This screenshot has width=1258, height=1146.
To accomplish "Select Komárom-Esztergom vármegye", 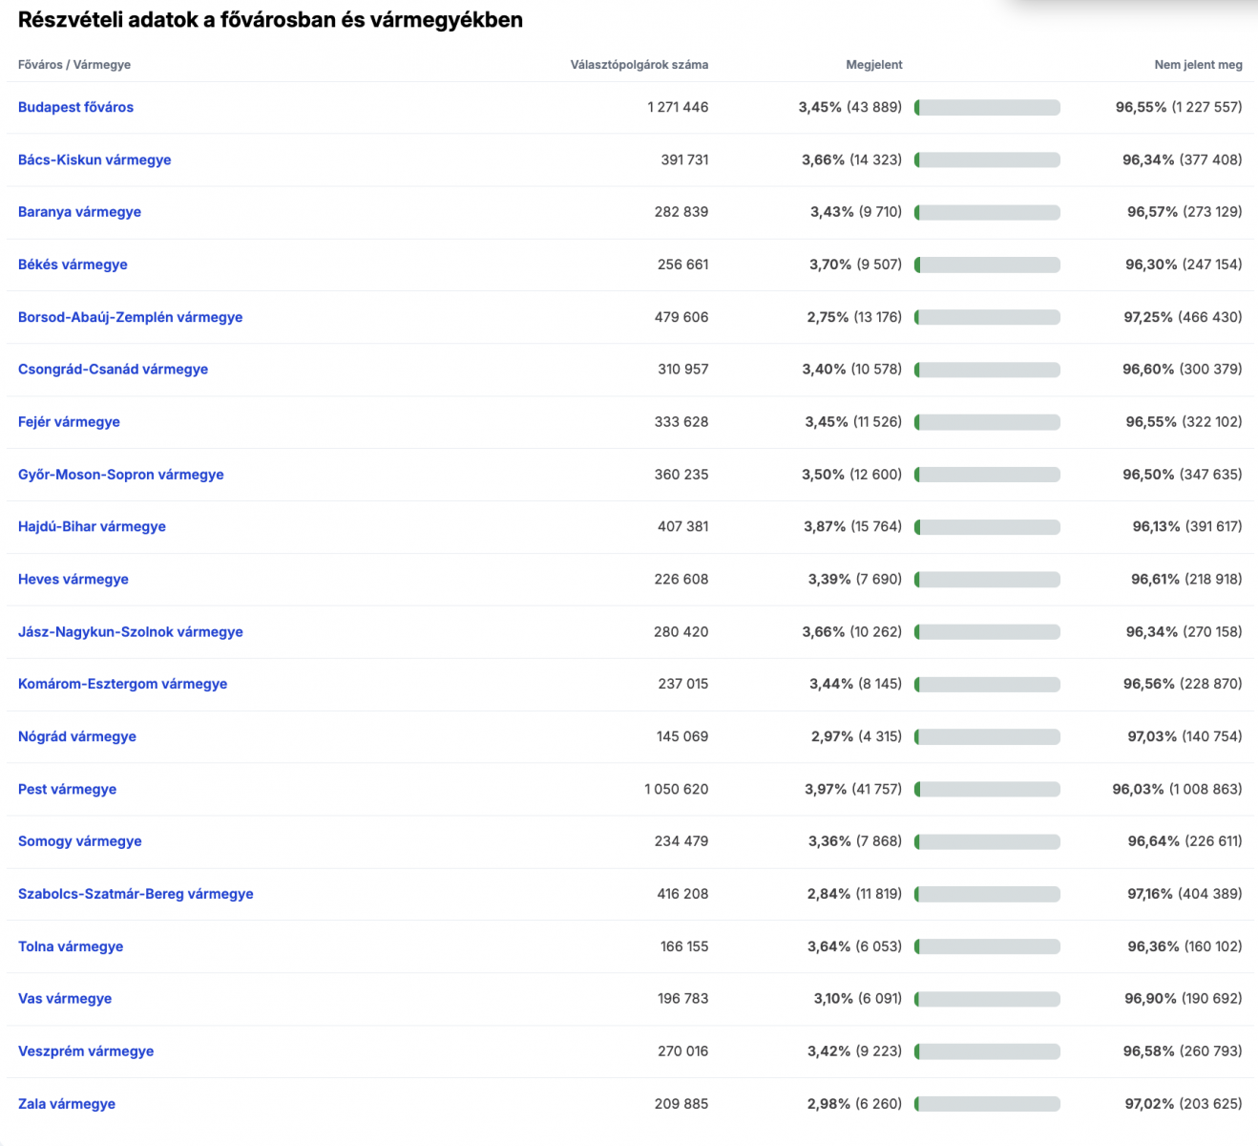I will tap(122, 684).
